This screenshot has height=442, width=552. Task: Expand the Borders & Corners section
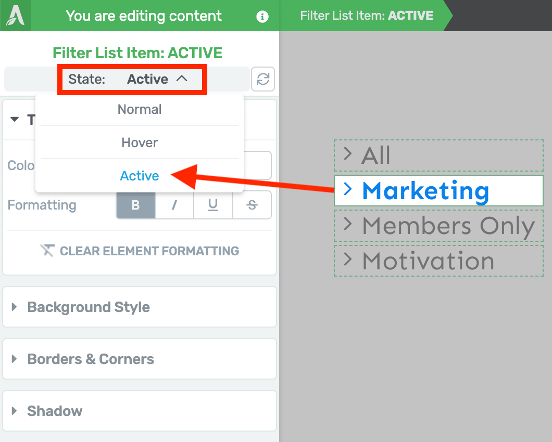[x=91, y=359]
